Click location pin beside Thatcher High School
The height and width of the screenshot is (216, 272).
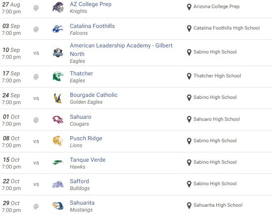coord(189,76)
